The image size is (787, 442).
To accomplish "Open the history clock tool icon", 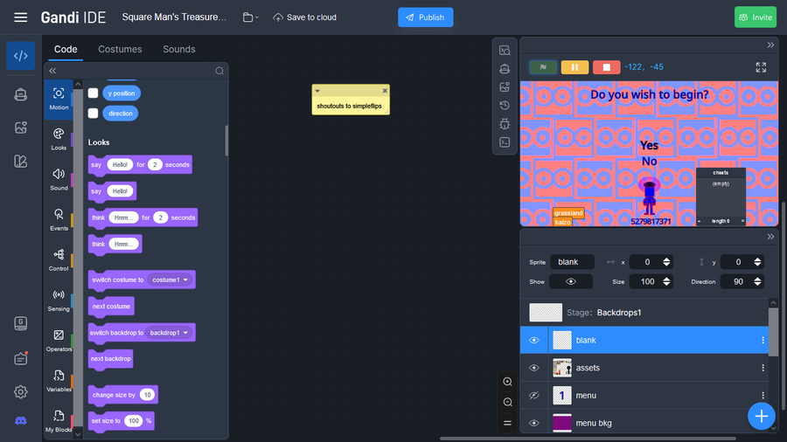I will pyautogui.click(x=505, y=105).
